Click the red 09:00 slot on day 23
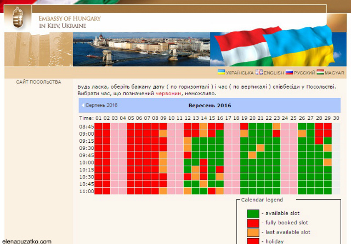Image resolution: width=351 pixels, height=244 pixels. [276, 133]
